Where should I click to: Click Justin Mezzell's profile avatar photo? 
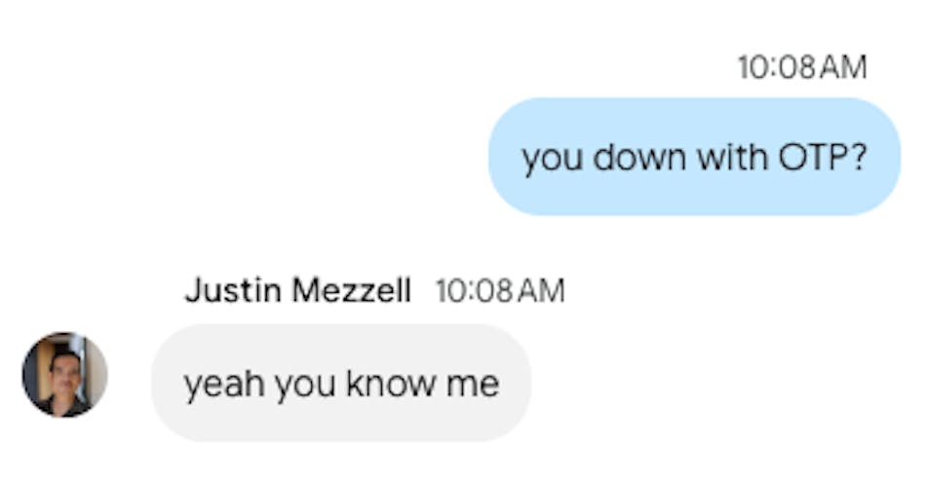point(64,375)
